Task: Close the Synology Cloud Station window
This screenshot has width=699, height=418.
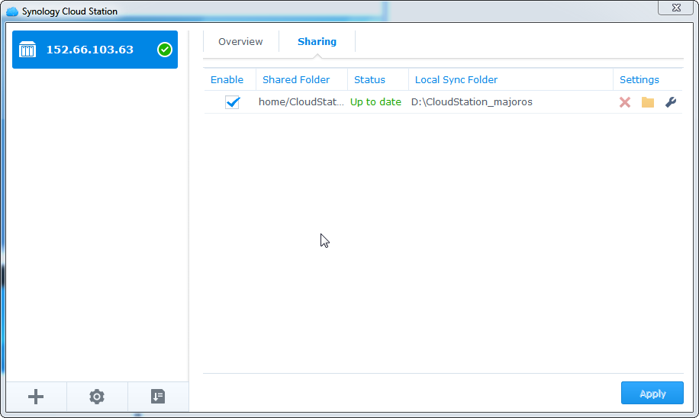Action: 675,8
